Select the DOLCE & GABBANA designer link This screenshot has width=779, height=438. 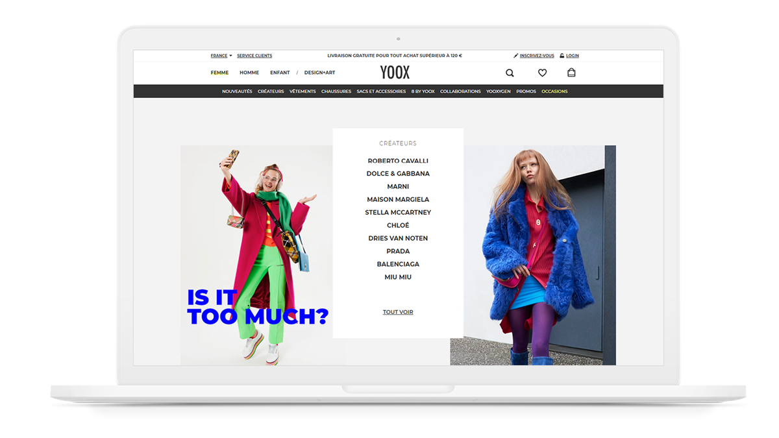tap(397, 173)
